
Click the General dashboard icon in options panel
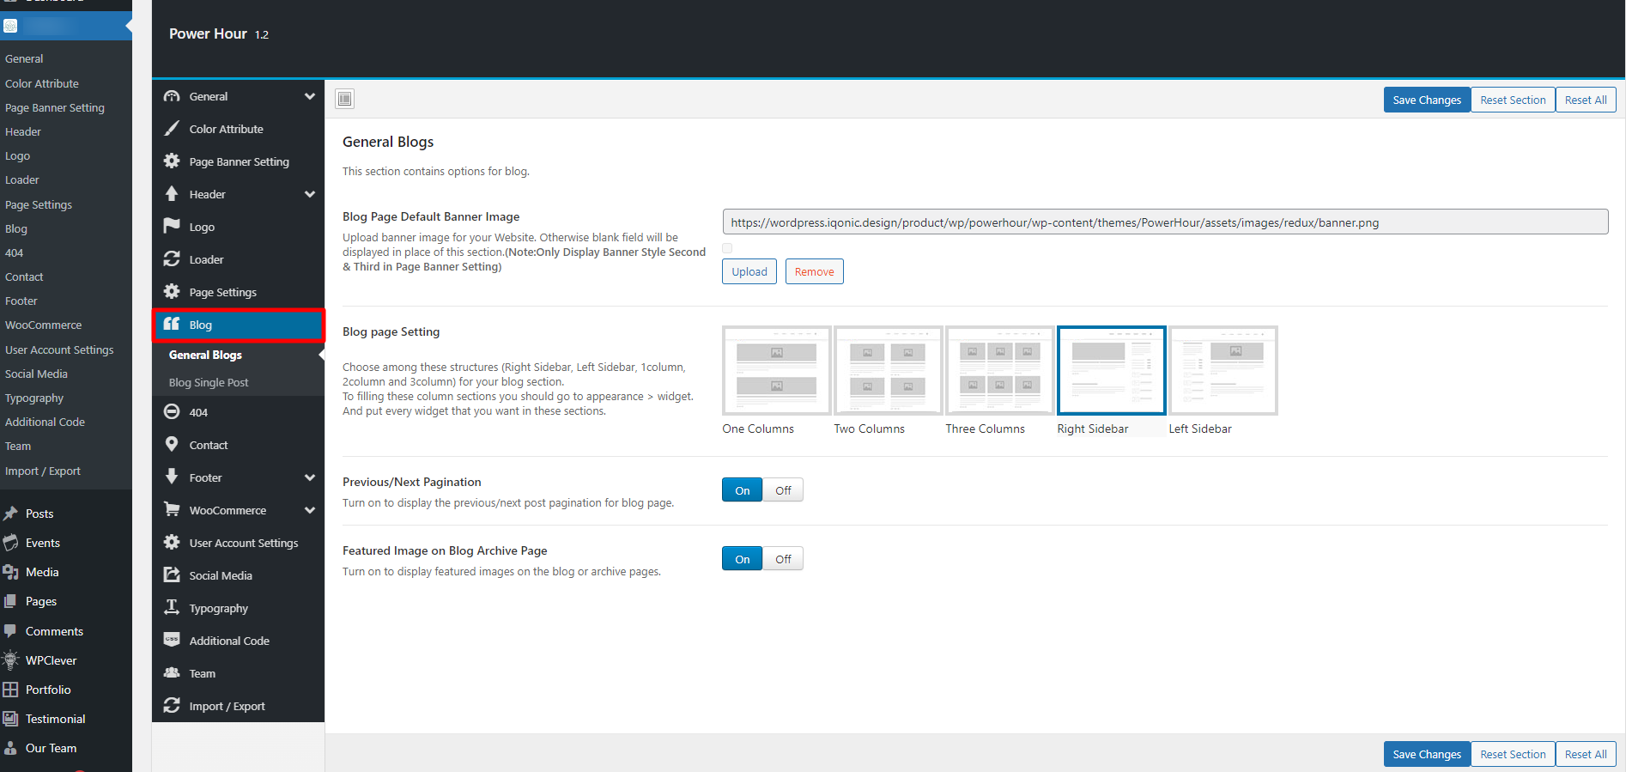(x=172, y=96)
